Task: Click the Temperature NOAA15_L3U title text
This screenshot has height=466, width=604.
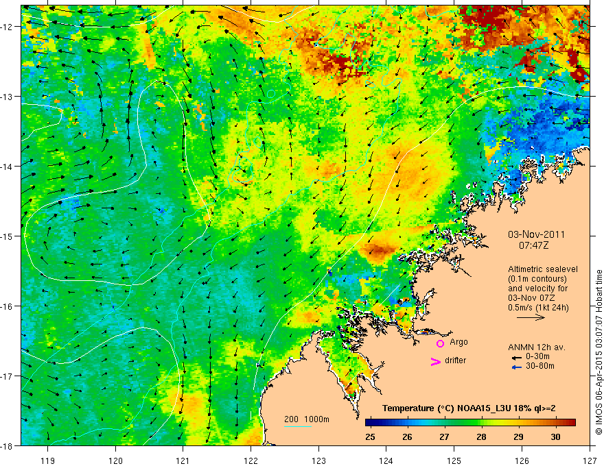Action: 469,408
